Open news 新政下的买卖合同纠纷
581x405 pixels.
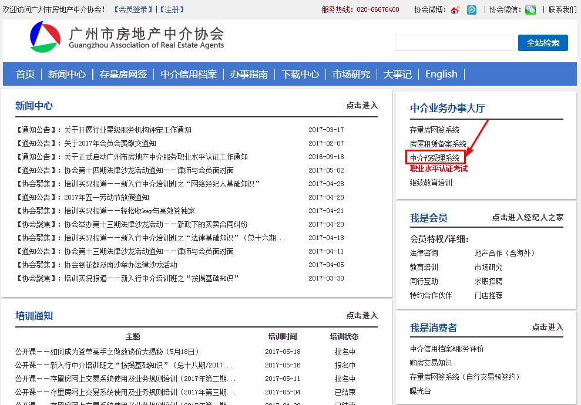156,224
